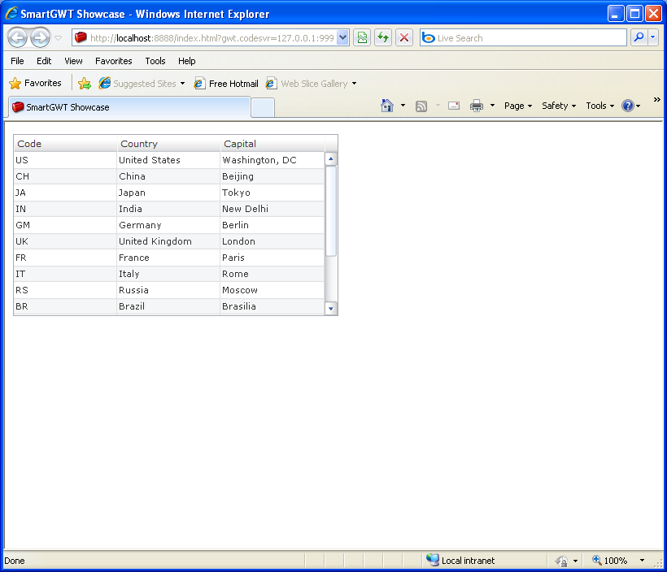Click the grid header corner menu button
The width and height of the screenshot is (667, 572).
(x=331, y=144)
